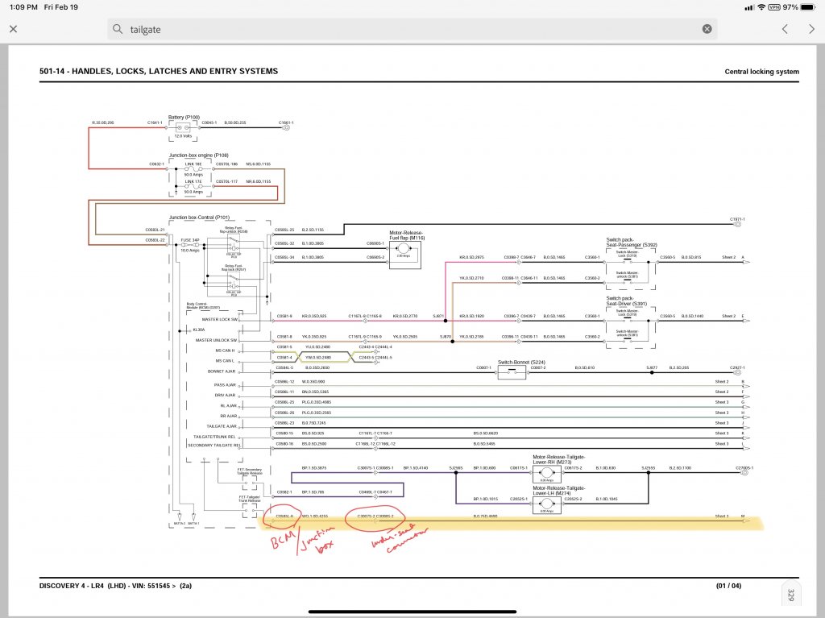Viewport: 825px width, 618px height.
Task: Select the "Central locking system" page header
Action: (x=762, y=72)
